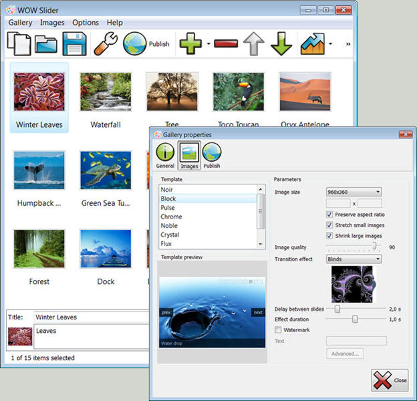417x401 pixels.
Task: Select the Dock thumbnail
Action: 106,249
